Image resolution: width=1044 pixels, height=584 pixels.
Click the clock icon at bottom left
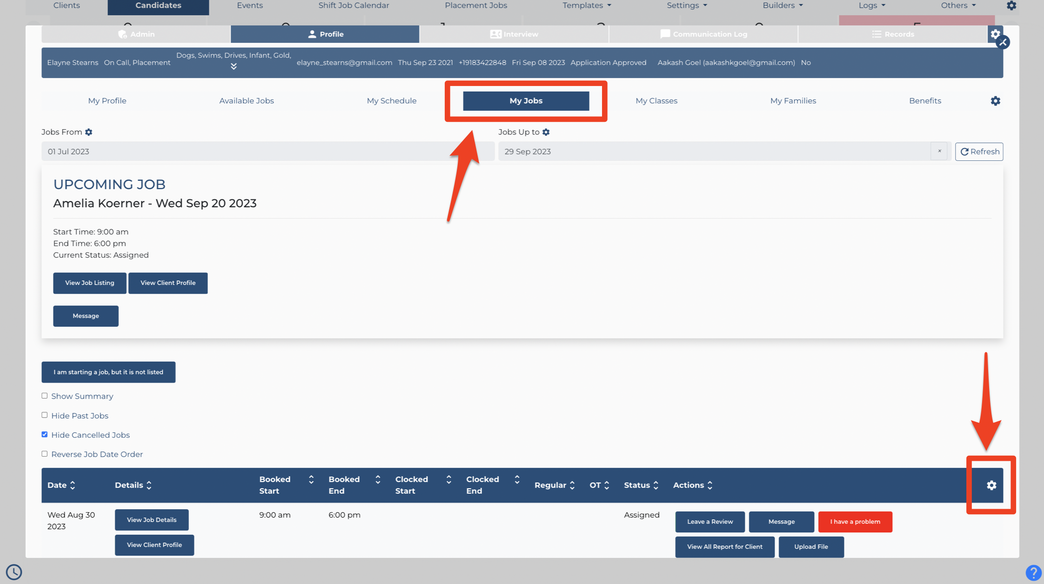pyautogui.click(x=14, y=572)
